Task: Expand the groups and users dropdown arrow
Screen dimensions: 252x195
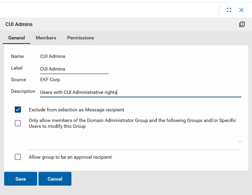Action: click(x=240, y=142)
